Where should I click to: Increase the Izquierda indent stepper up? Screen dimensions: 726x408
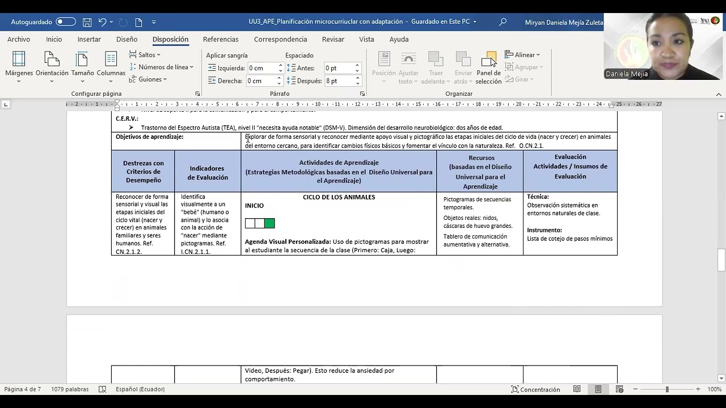(280, 66)
